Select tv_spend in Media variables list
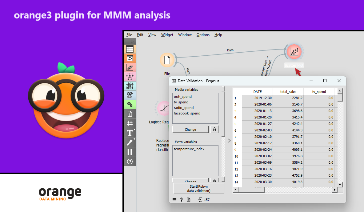 tap(181, 102)
